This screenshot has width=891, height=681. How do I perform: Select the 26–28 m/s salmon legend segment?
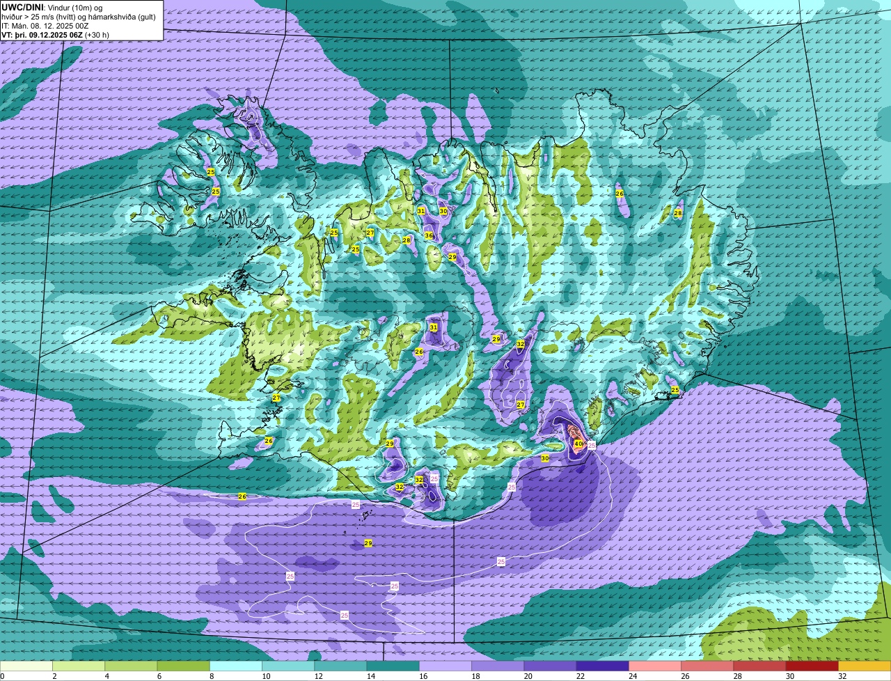(707, 666)
